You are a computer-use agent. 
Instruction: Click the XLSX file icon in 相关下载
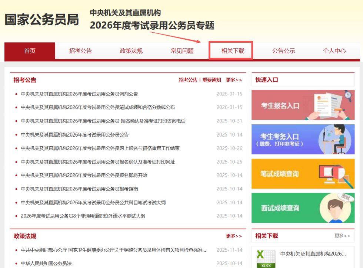click(266, 259)
